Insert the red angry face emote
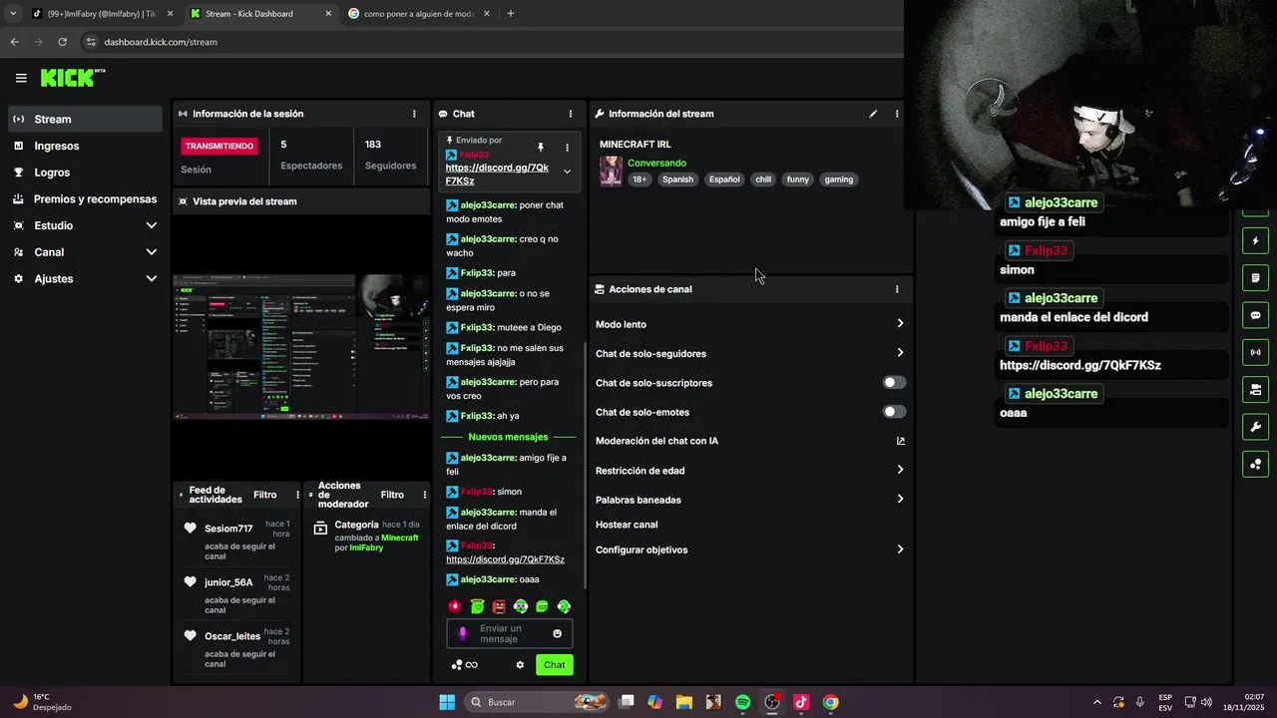 [499, 606]
